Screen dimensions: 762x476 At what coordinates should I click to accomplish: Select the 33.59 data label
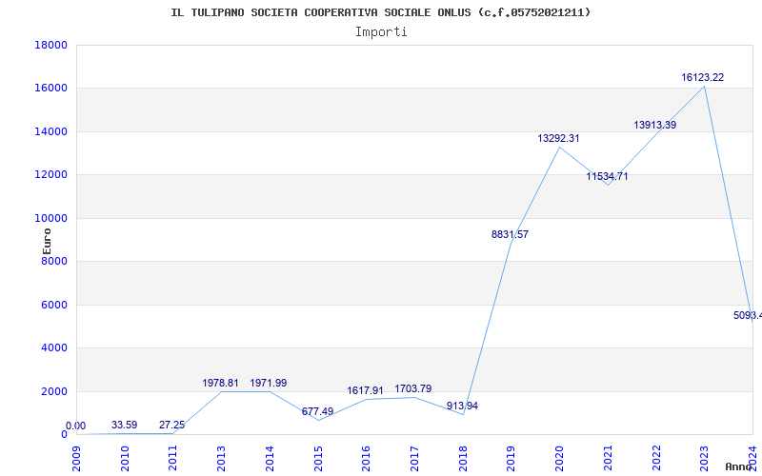pyautogui.click(x=125, y=425)
